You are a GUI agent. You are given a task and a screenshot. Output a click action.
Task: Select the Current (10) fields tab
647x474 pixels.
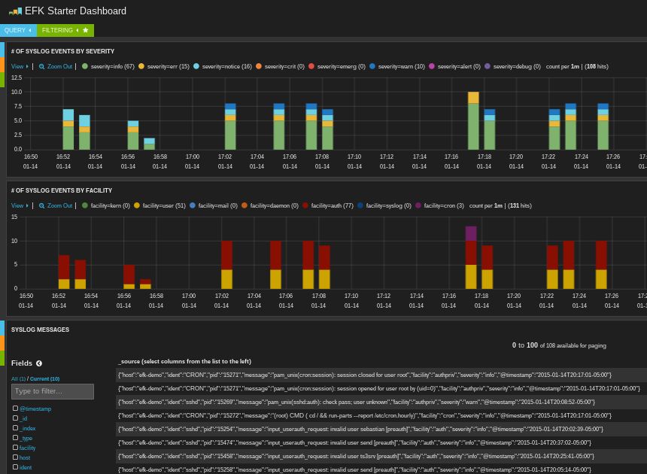coord(44,378)
